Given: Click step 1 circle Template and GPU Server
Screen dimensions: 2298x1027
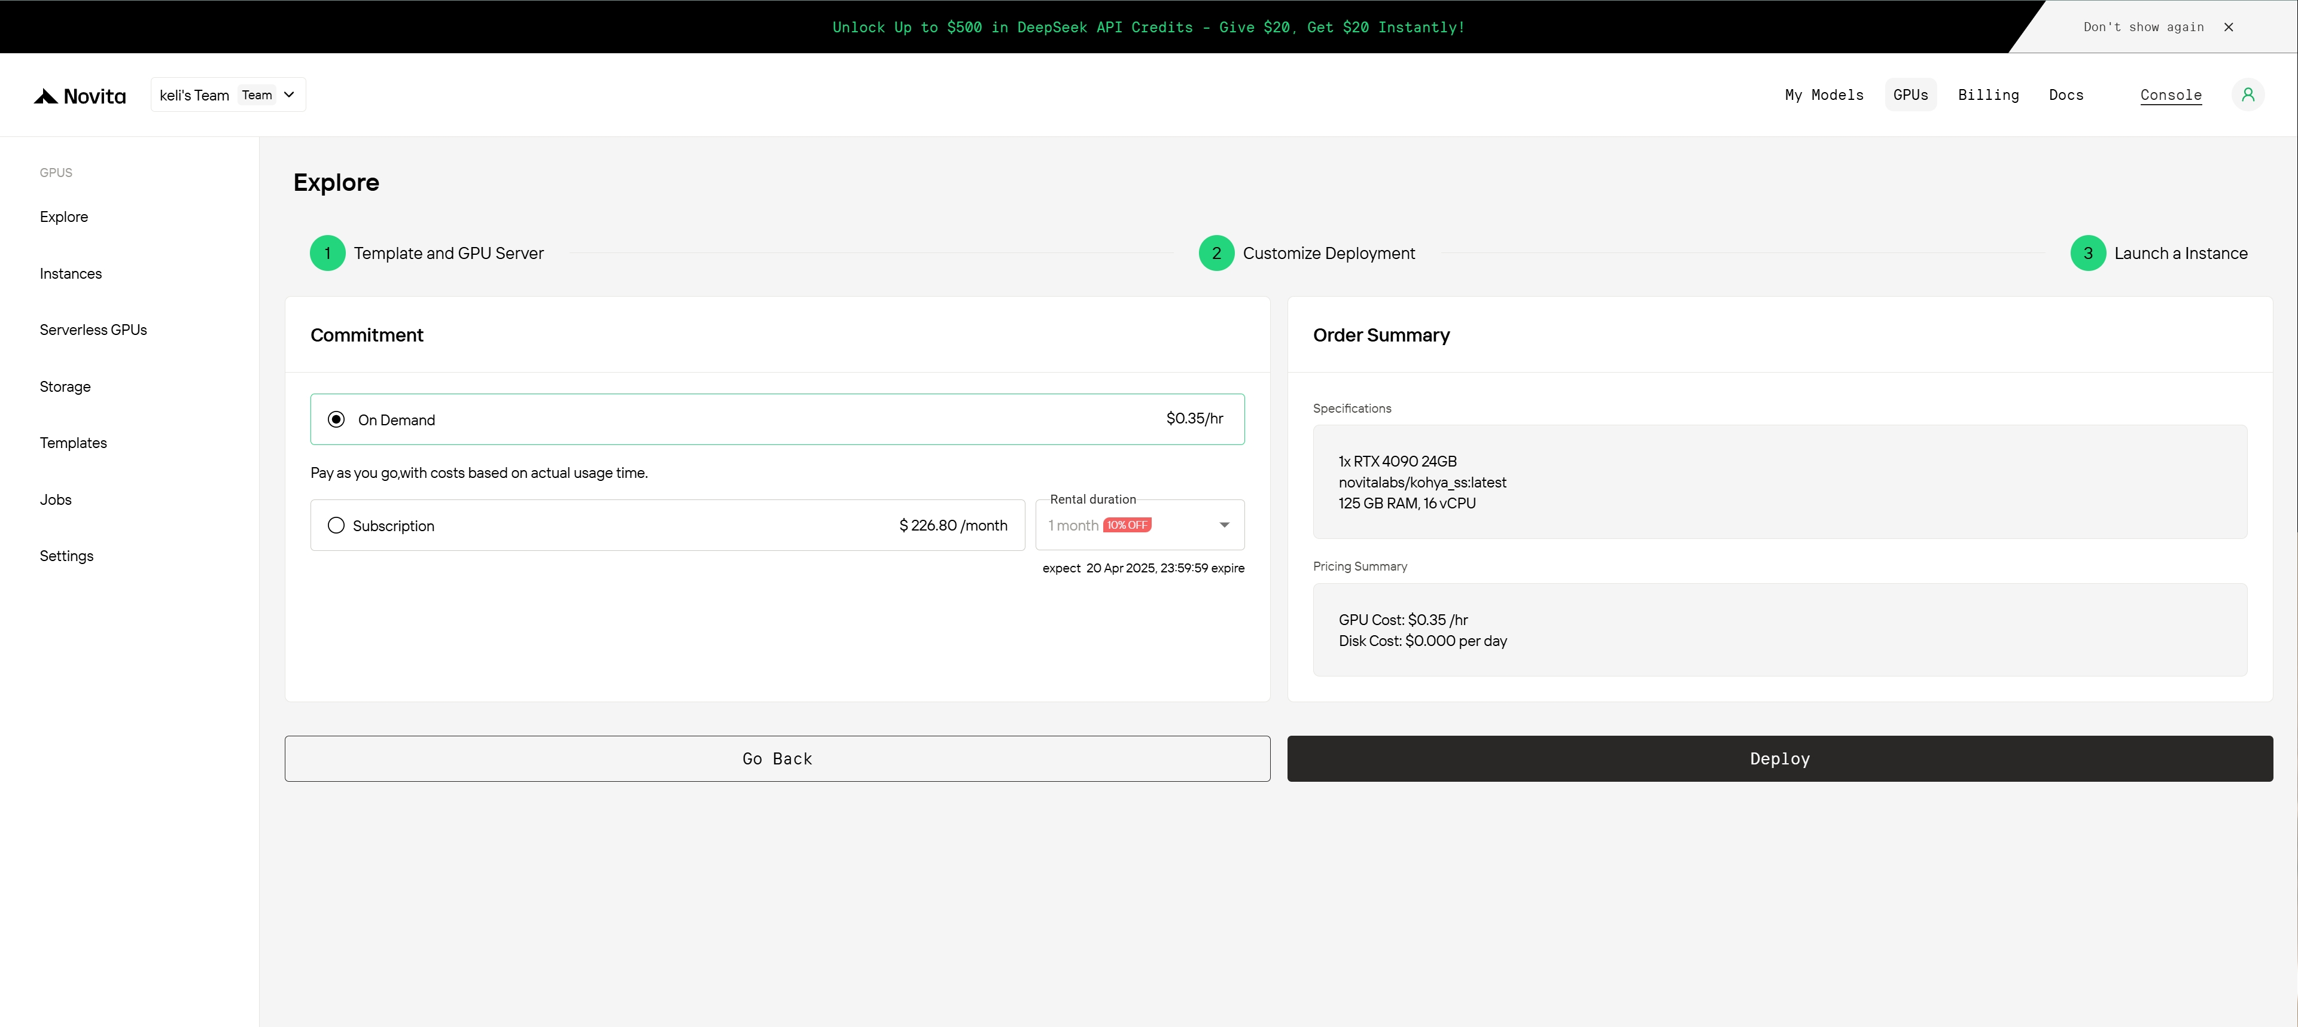Looking at the screenshot, I should point(327,253).
